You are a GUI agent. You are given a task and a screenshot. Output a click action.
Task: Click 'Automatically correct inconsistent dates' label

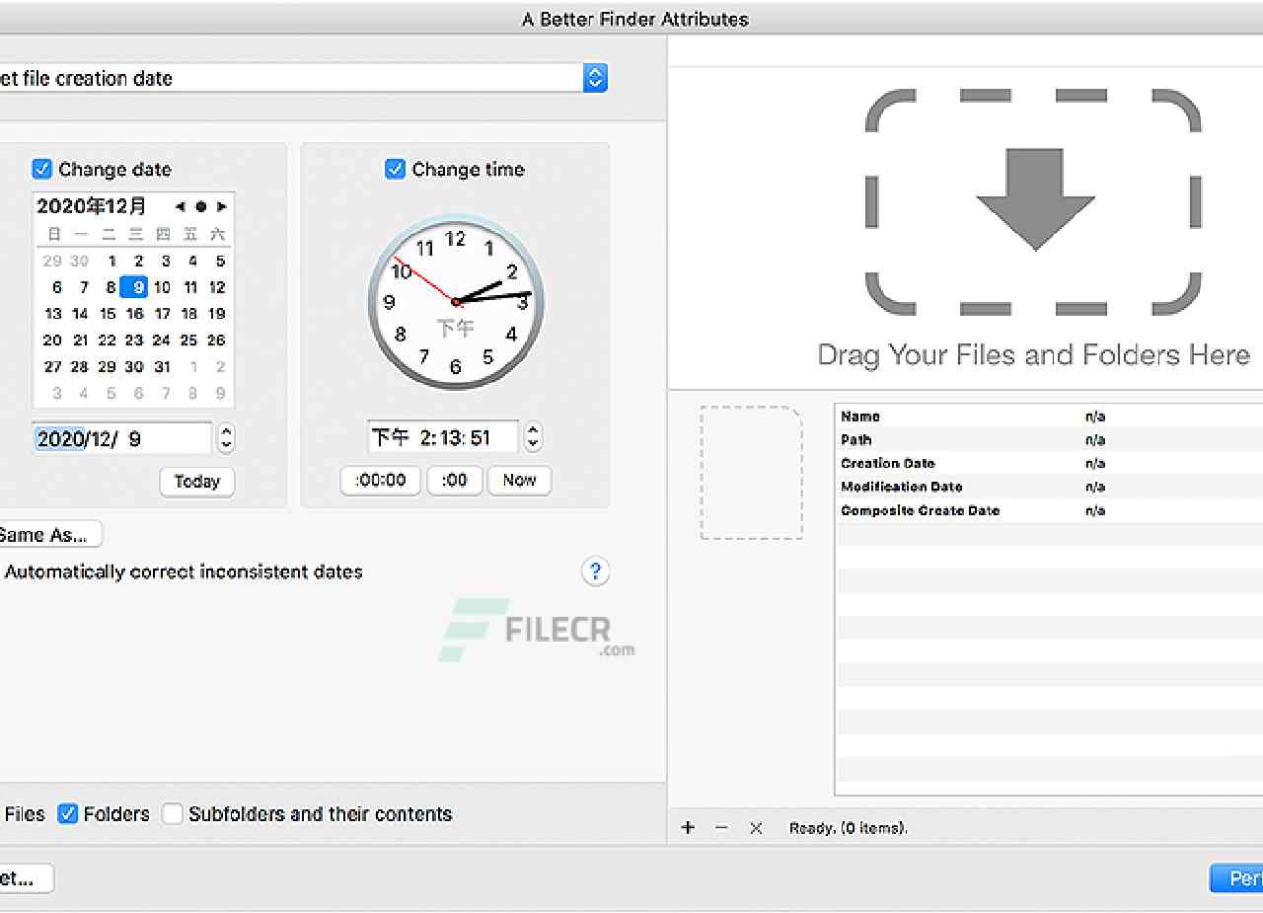184,571
